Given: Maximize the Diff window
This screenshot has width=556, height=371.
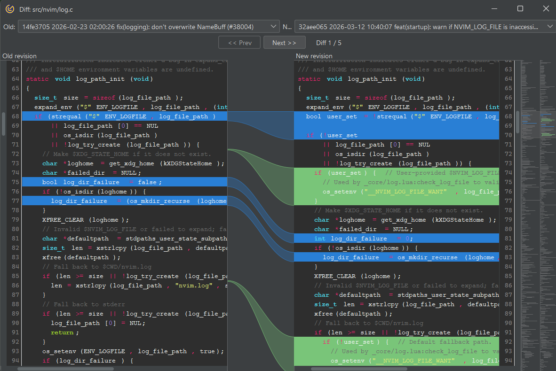Looking at the screenshot, I should 520,8.
